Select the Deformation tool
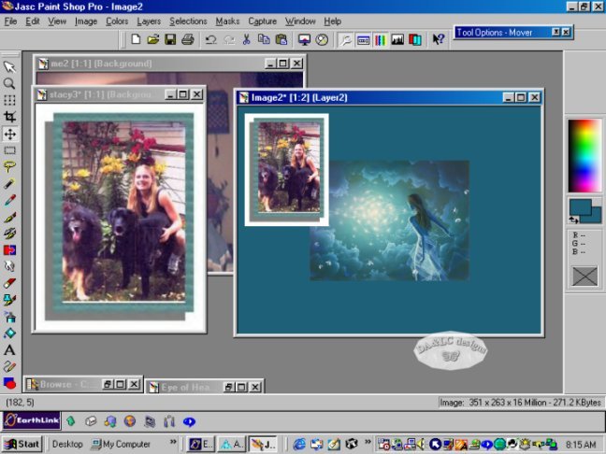 (9, 100)
